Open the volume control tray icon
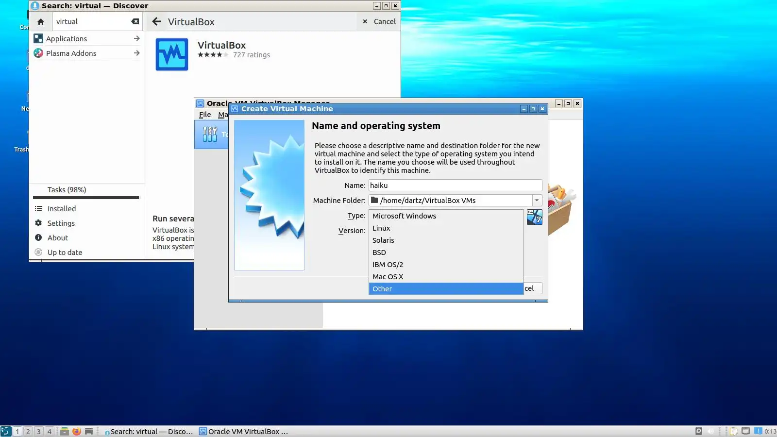The image size is (777, 437). 711,431
